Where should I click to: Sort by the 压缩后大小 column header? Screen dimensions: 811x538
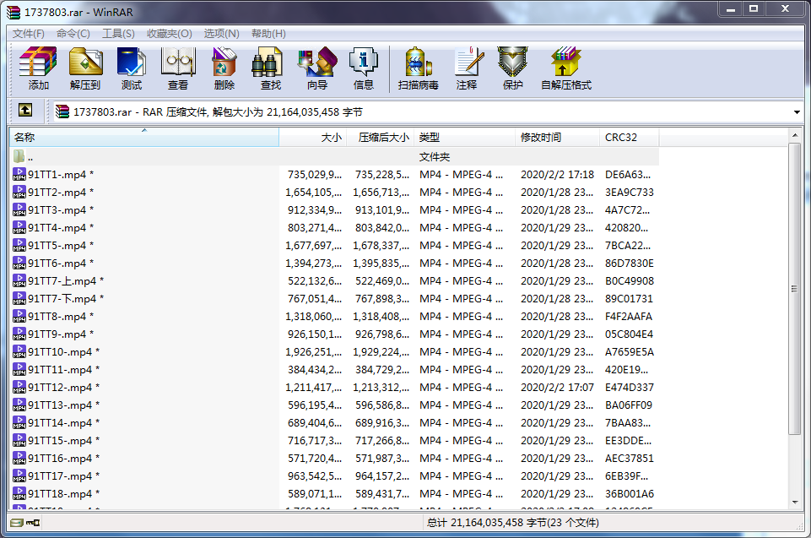tap(381, 137)
